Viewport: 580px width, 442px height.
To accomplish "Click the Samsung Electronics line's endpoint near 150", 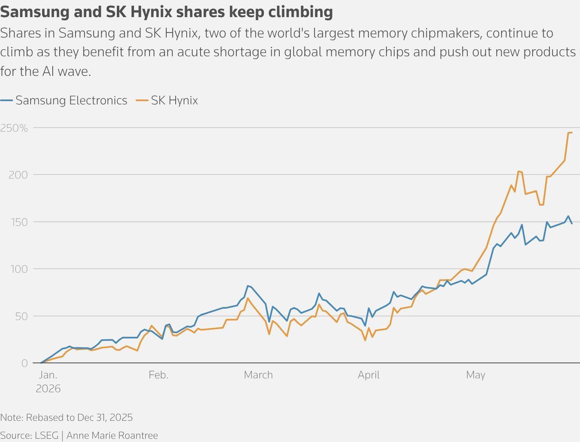I will pyautogui.click(x=572, y=223).
